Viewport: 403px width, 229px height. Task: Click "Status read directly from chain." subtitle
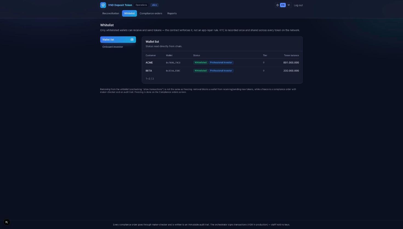click(x=164, y=46)
